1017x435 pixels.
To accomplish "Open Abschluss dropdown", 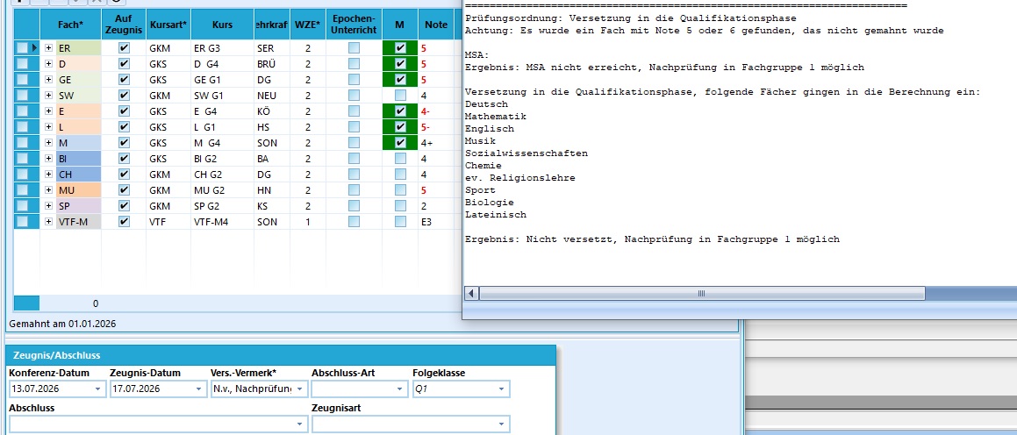I will tap(299, 424).
